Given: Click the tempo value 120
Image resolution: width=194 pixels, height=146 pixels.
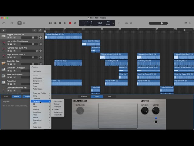Looking at the screenshot, I should (100, 23).
